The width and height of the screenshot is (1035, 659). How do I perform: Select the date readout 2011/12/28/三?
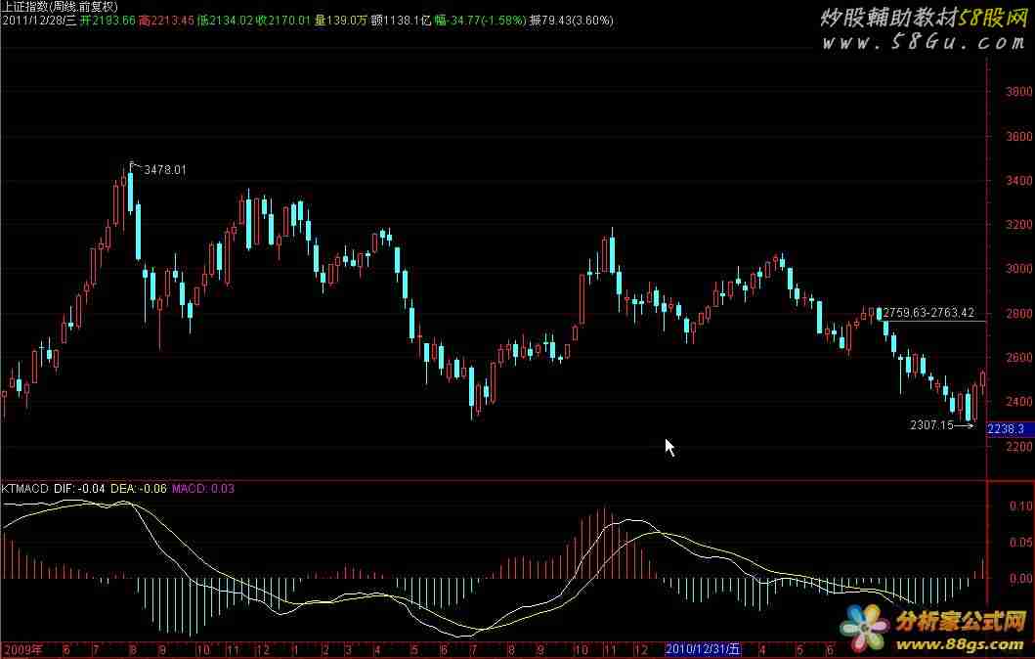coord(39,21)
